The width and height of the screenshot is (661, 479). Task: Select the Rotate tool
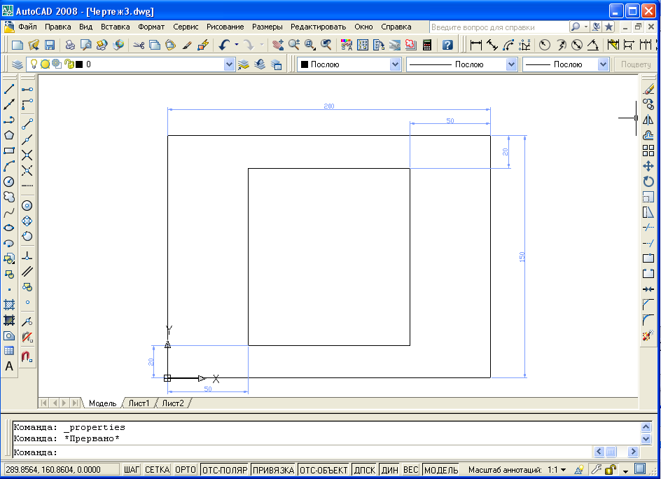pyautogui.click(x=648, y=182)
